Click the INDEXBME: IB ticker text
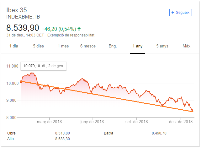The height and width of the screenshot is (148, 201). (23, 17)
